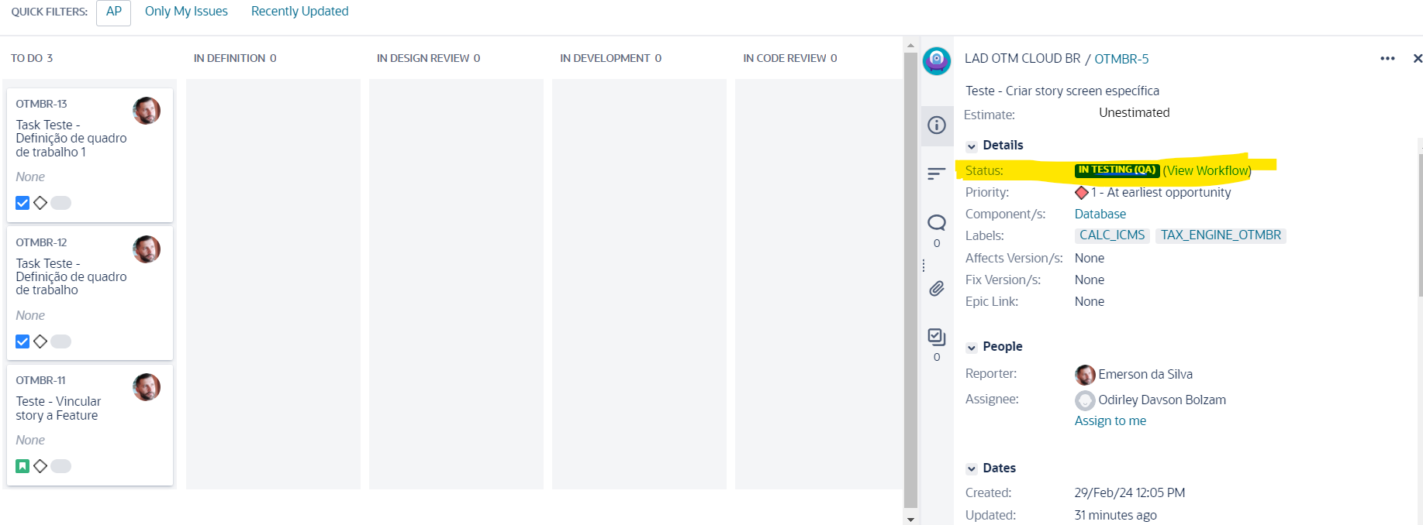The image size is (1423, 525).
Task: Click the red priority icon in details
Action: click(x=1082, y=193)
